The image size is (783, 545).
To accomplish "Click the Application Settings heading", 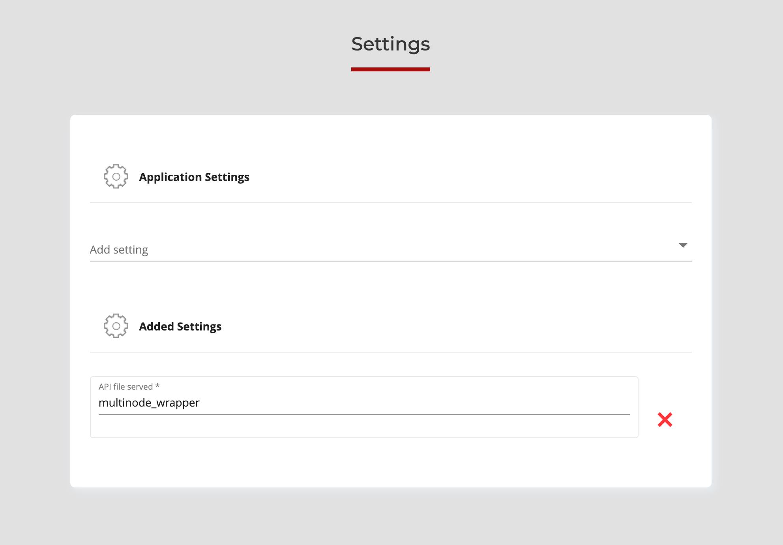I will [194, 177].
